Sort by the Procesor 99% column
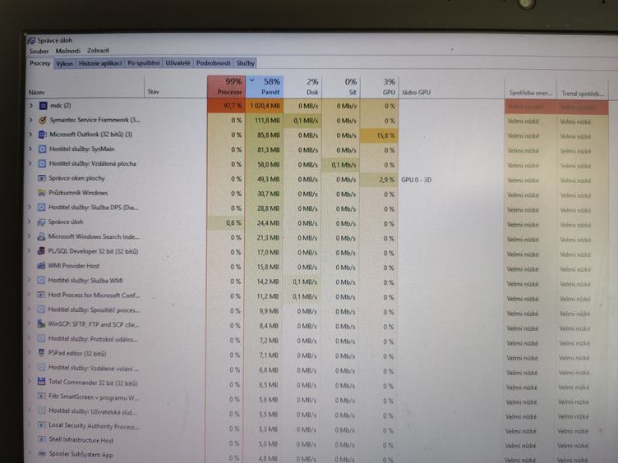618x463 pixels. (226, 87)
